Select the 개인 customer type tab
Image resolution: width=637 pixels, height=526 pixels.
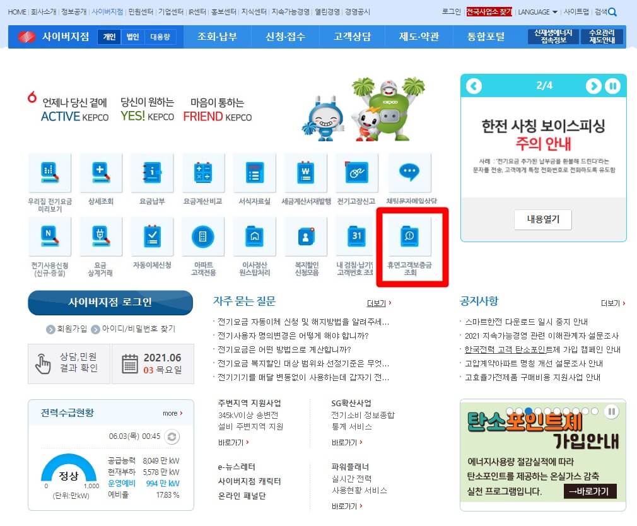(109, 37)
